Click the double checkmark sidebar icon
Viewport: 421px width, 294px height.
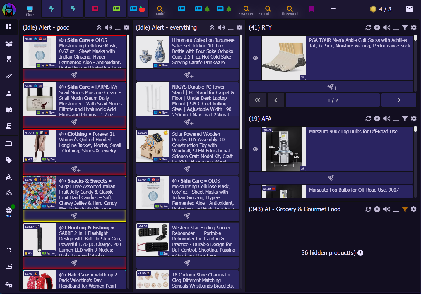click(9, 76)
